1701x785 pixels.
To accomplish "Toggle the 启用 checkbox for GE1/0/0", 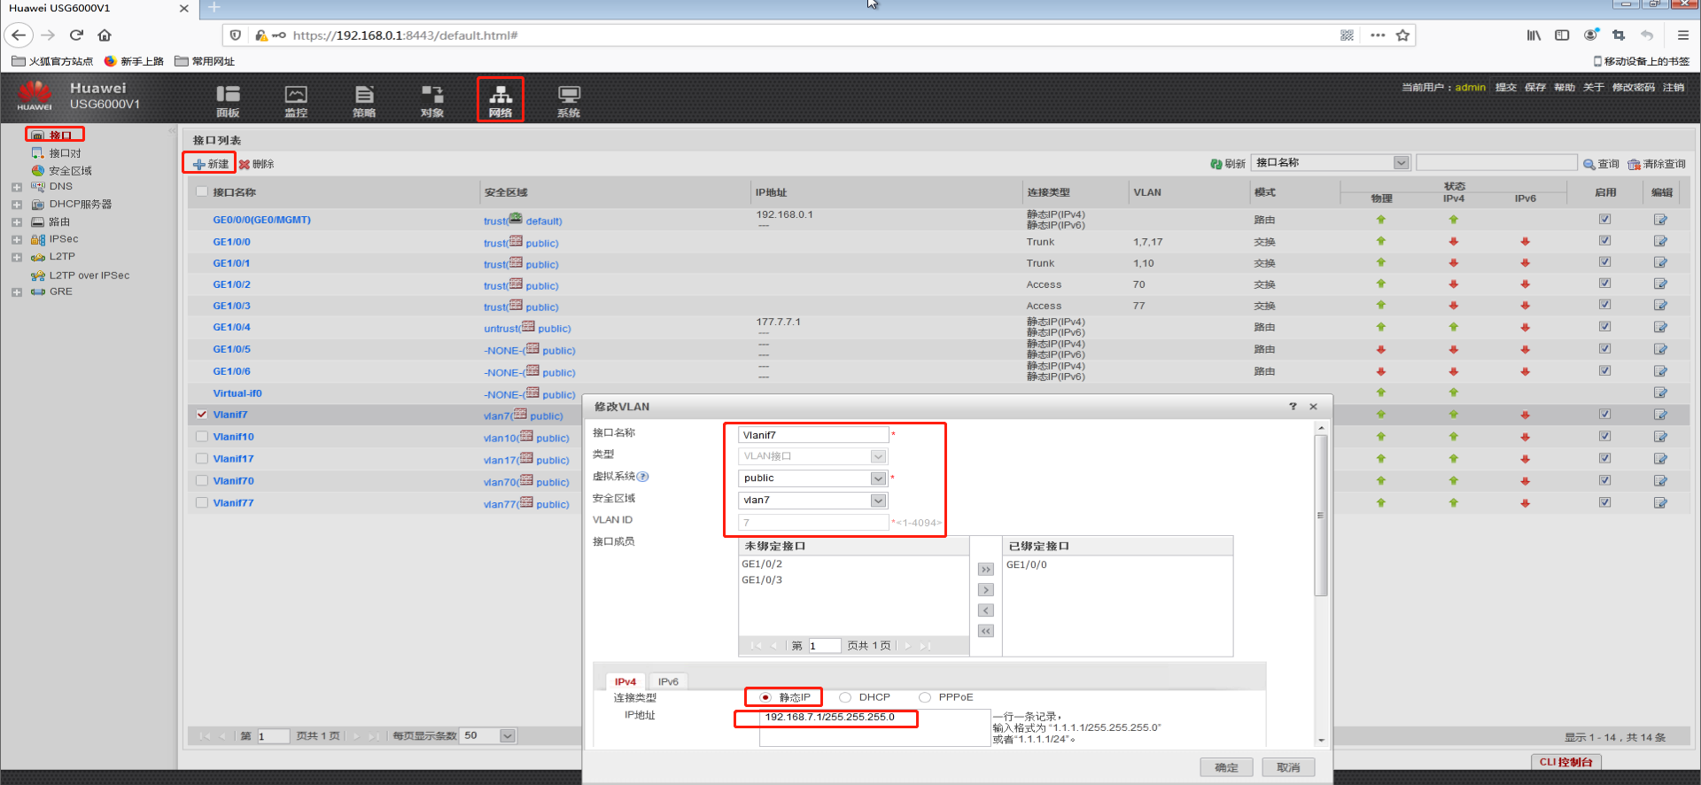I will pos(1604,241).
